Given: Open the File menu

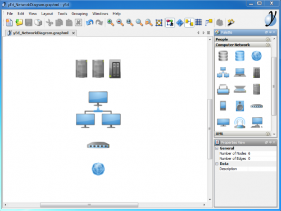Looking at the screenshot, I should [10, 13].
